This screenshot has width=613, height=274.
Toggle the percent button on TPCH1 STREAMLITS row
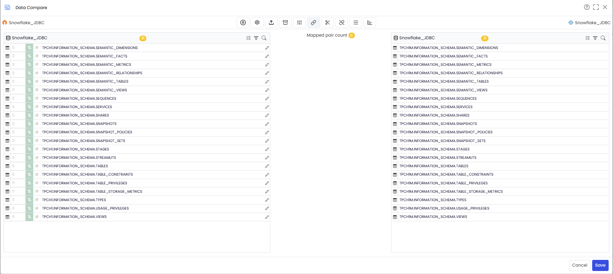coord(29,157)
